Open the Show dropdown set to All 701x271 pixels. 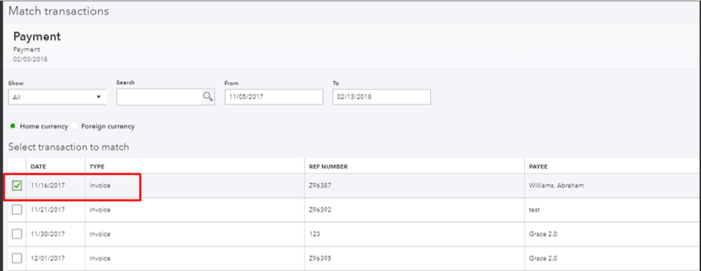click(x=58, y=97)
